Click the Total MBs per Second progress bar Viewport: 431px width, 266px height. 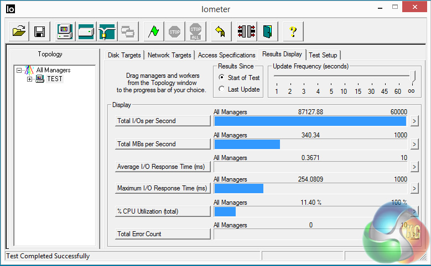click(310, 144)
